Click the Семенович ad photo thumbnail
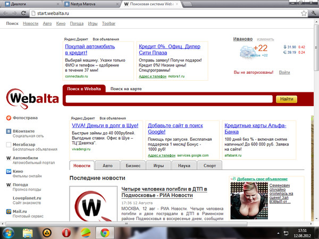Screen dimensions: 319x239 tap(249, 201)
